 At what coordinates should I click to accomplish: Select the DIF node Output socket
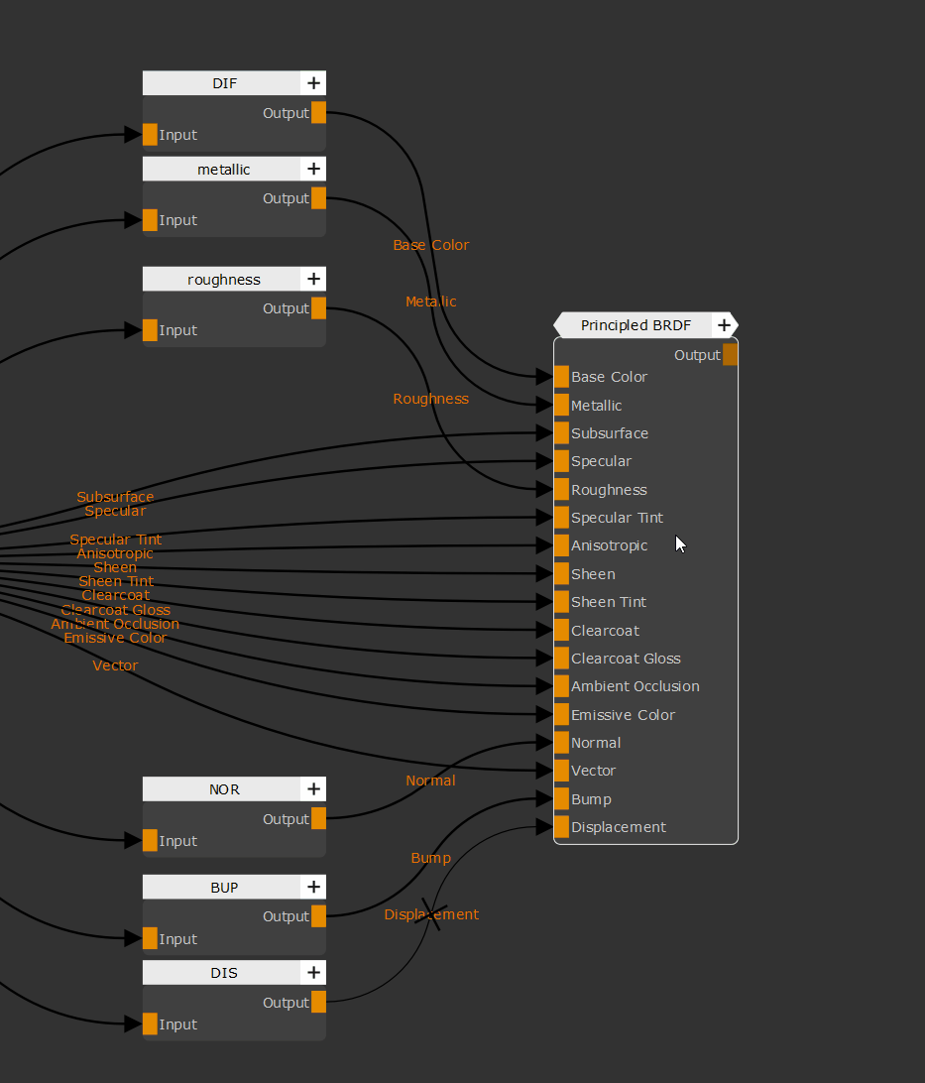coord(318,113)
